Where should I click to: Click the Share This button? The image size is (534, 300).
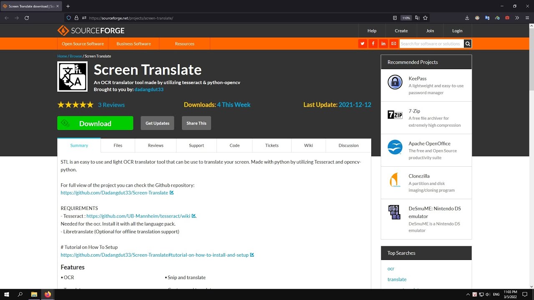pos(196,123)
